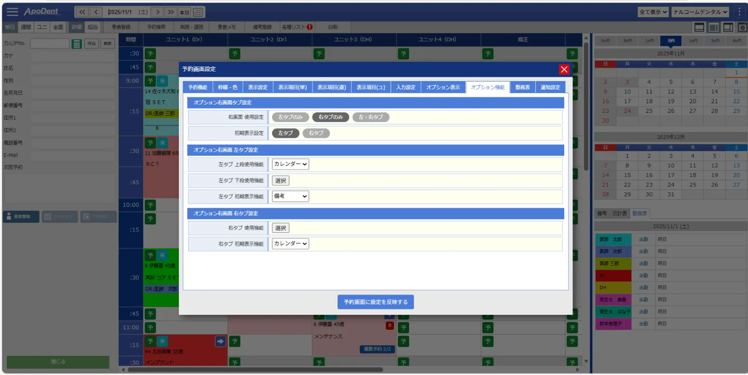Select 左・右タブ option
Viewport: 748px width, 375px height.
370,117
